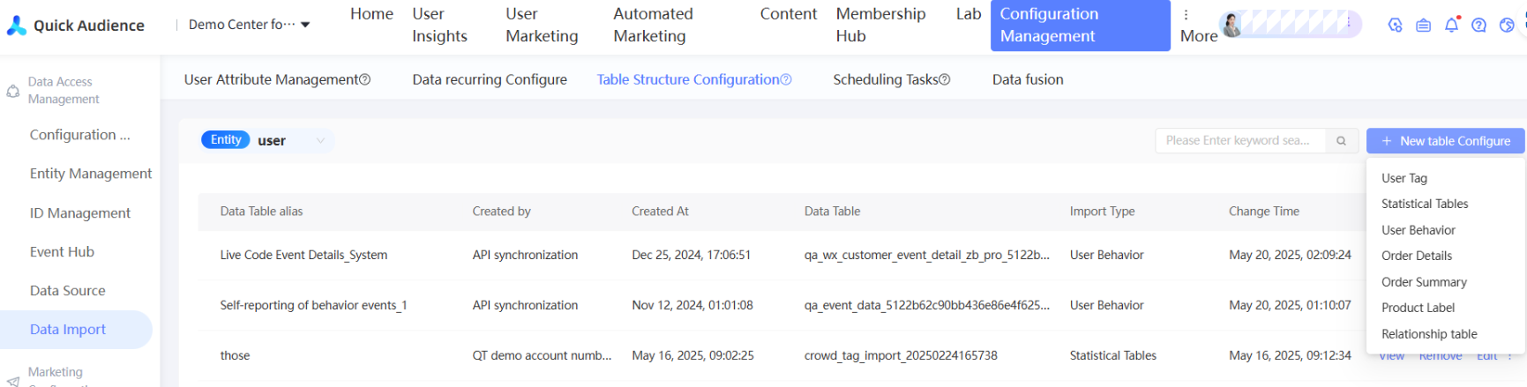Open the user avatar profile
The height and width of the screenshot is (387, 1527).
(1232, 25)
